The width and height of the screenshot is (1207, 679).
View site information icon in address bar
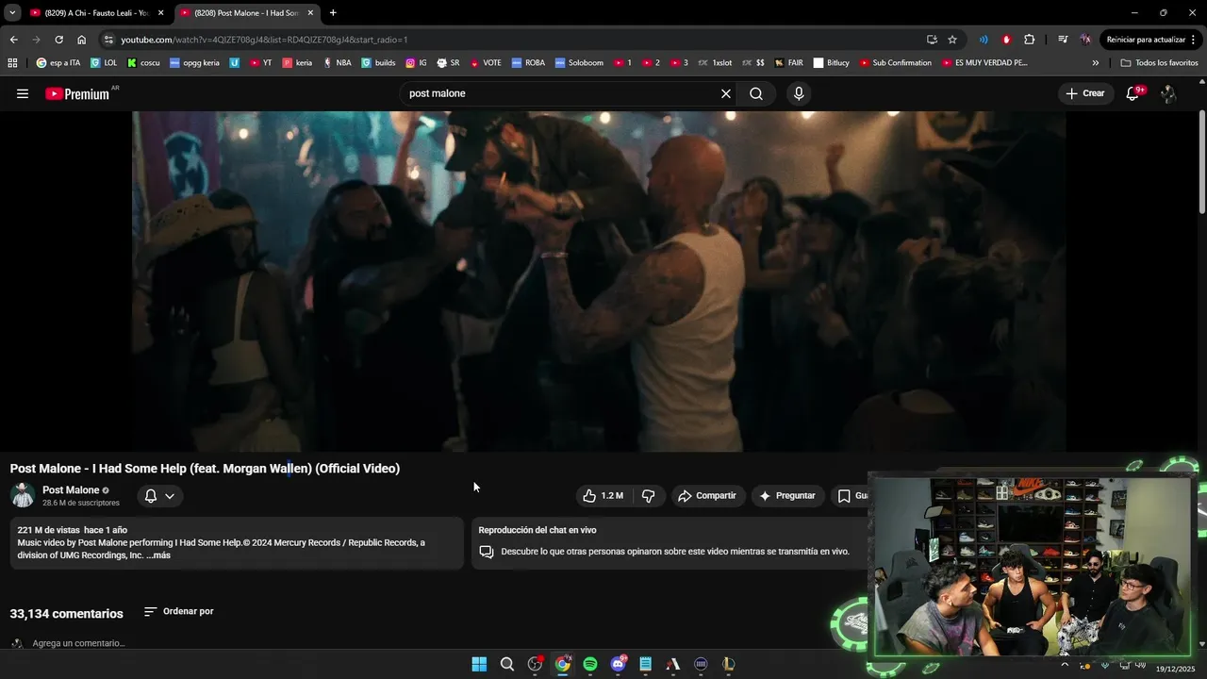pos(108,40)
